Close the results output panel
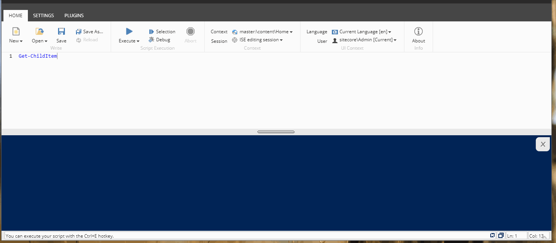This screenshot has width=556, height=243. point(543,144)
